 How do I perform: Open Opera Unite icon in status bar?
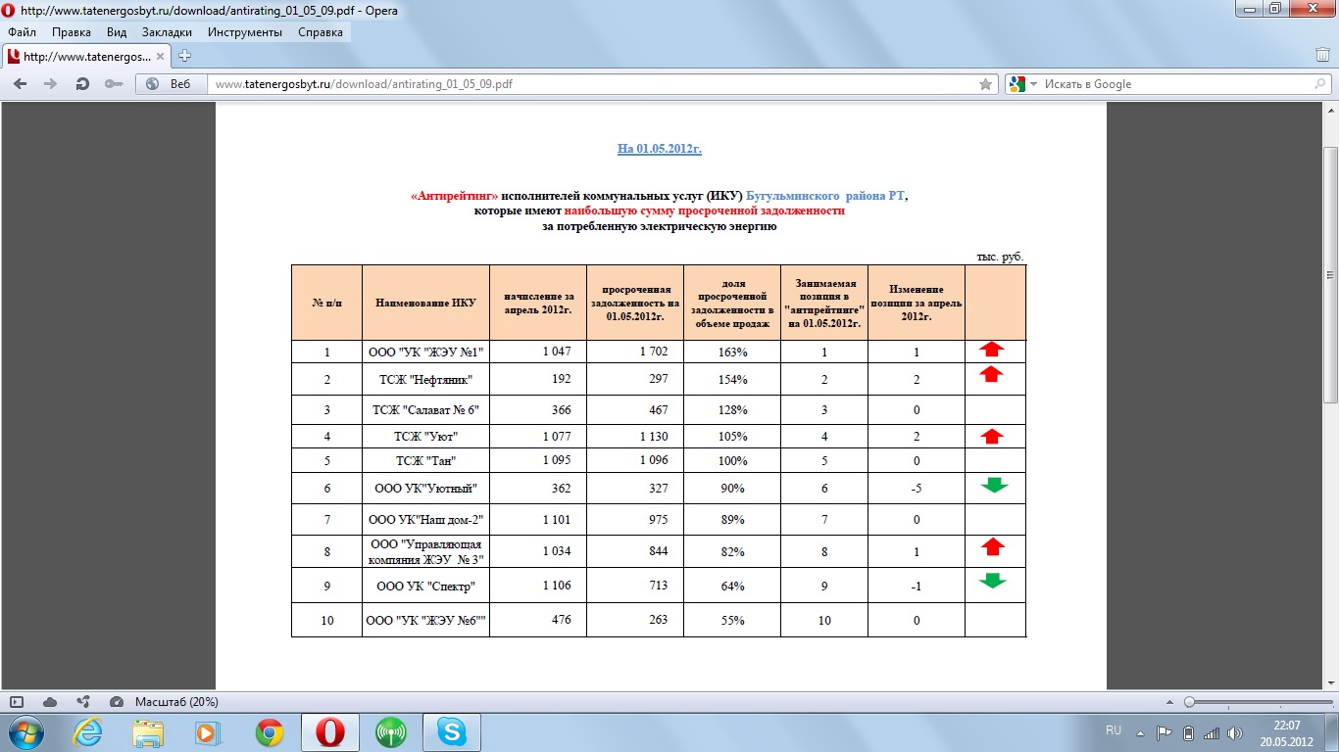point(83,702)
